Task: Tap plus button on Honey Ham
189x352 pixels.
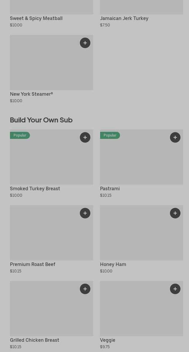Action: coord(175,213)
